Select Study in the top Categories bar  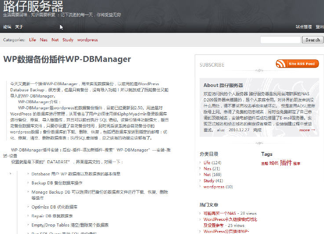tap(68, 40)
